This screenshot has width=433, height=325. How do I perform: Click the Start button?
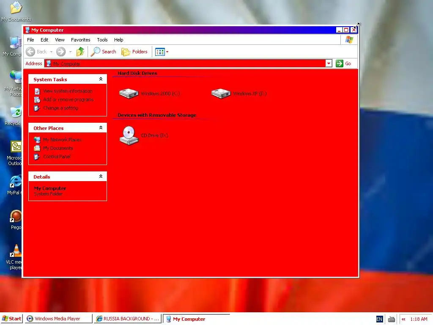tap(11, 319)
